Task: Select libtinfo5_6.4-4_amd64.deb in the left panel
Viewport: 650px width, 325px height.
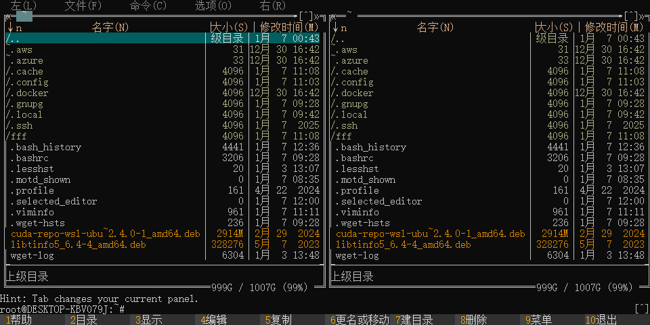Action: tap(78, 244)
